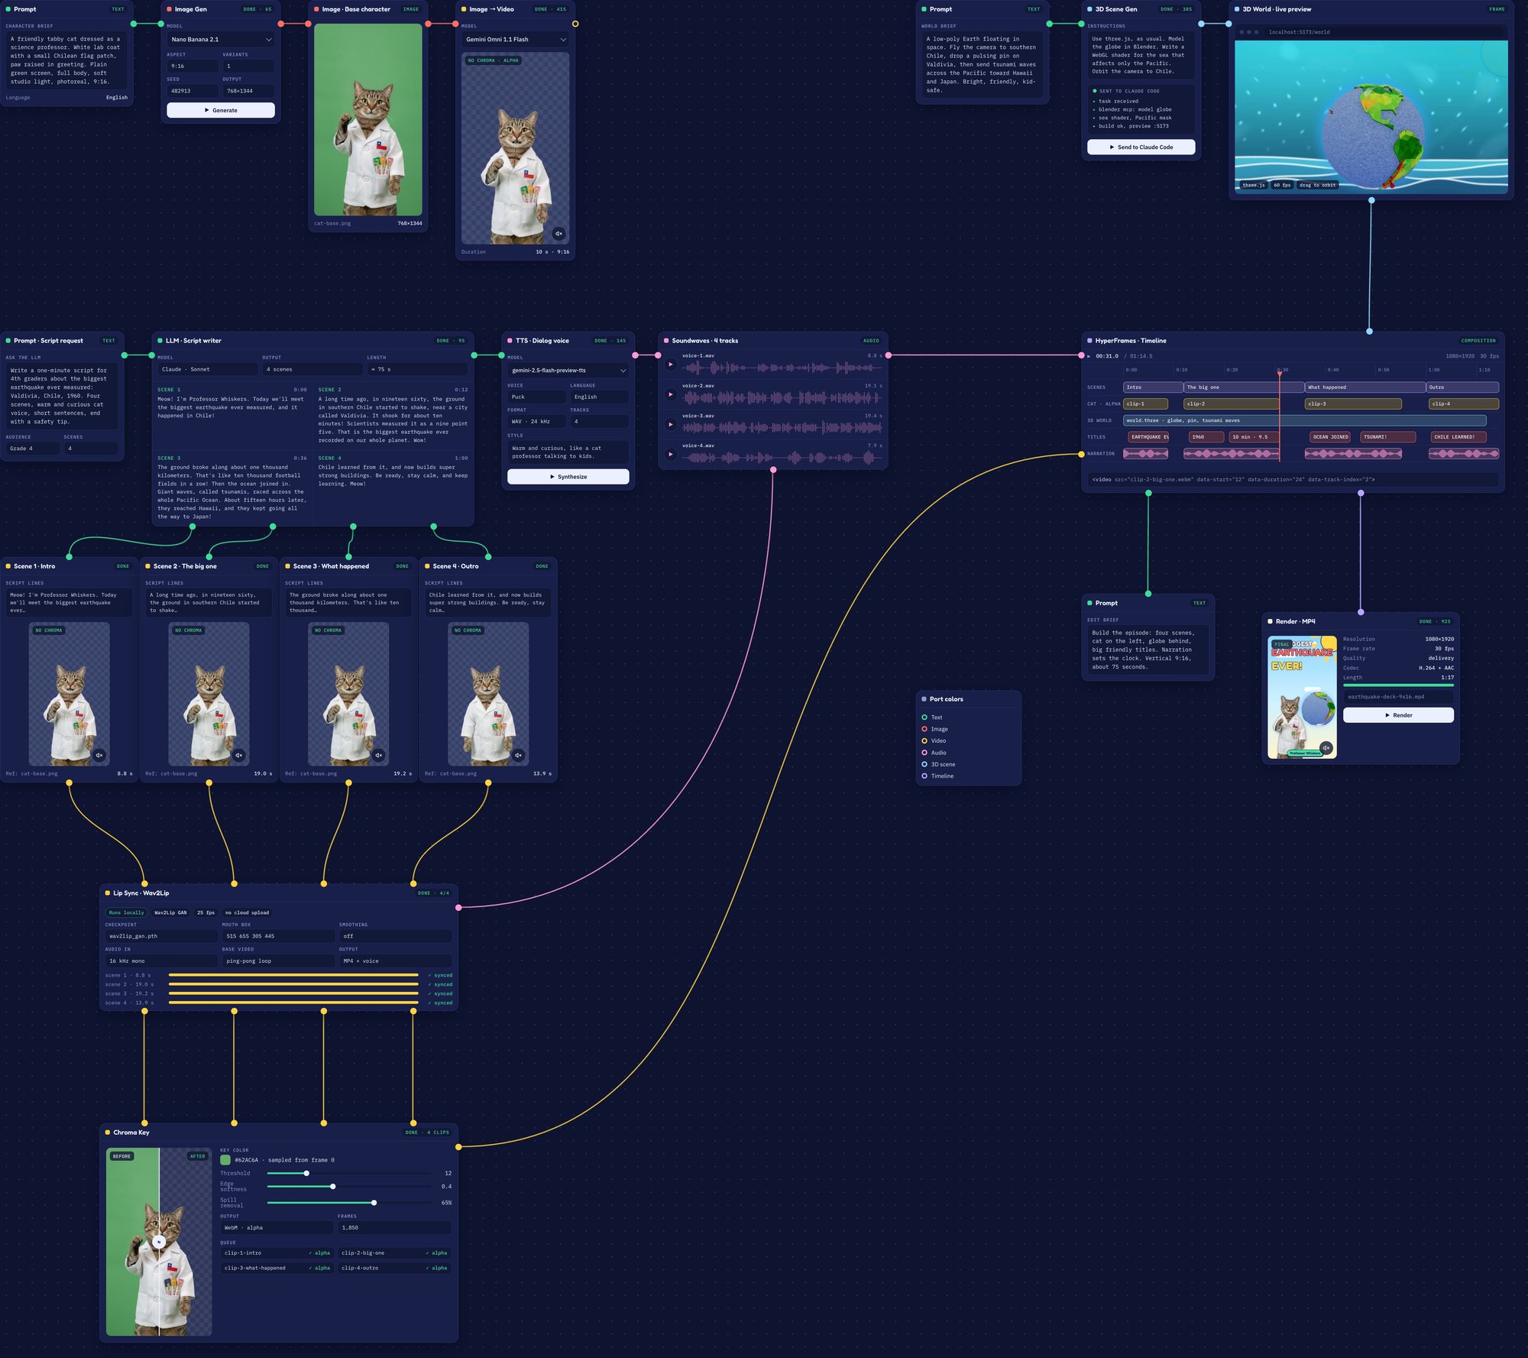The width and height of the screenshot is (1528, 1358).
Task: Click the 3D scene port color legend dot
Action: click(x=924, y=764)
